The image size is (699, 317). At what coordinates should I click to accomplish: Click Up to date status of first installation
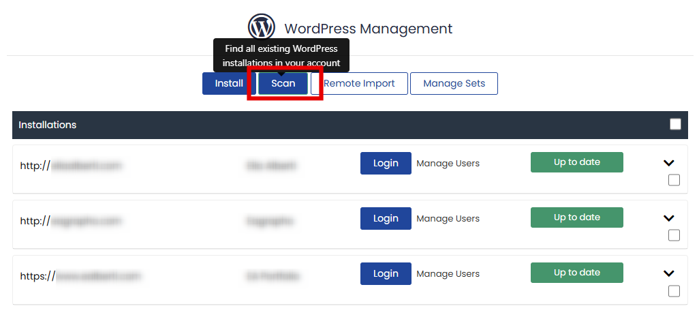[576, 162]
